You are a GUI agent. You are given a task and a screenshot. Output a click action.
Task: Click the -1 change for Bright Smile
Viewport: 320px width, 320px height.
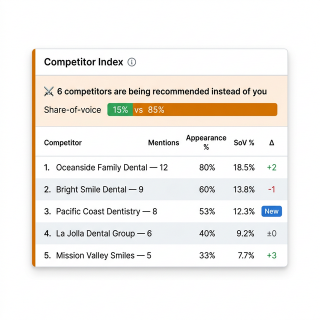(x=271, y=190)
